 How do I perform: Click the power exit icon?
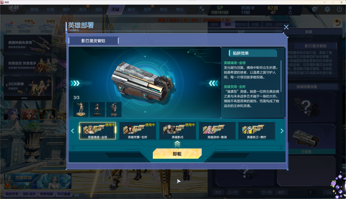pos(339,9)
